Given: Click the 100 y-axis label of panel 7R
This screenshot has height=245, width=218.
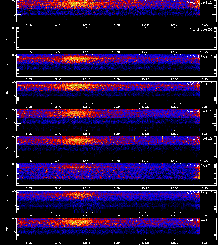Looking at the screenshot, I should point(13,164).
